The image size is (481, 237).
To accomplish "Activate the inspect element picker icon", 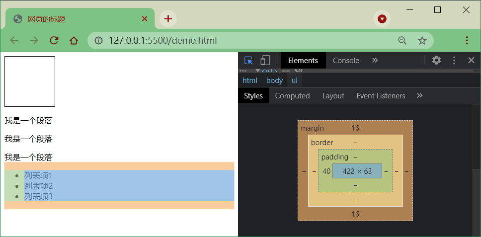I will pyautogui.click(x=248, y=61).
